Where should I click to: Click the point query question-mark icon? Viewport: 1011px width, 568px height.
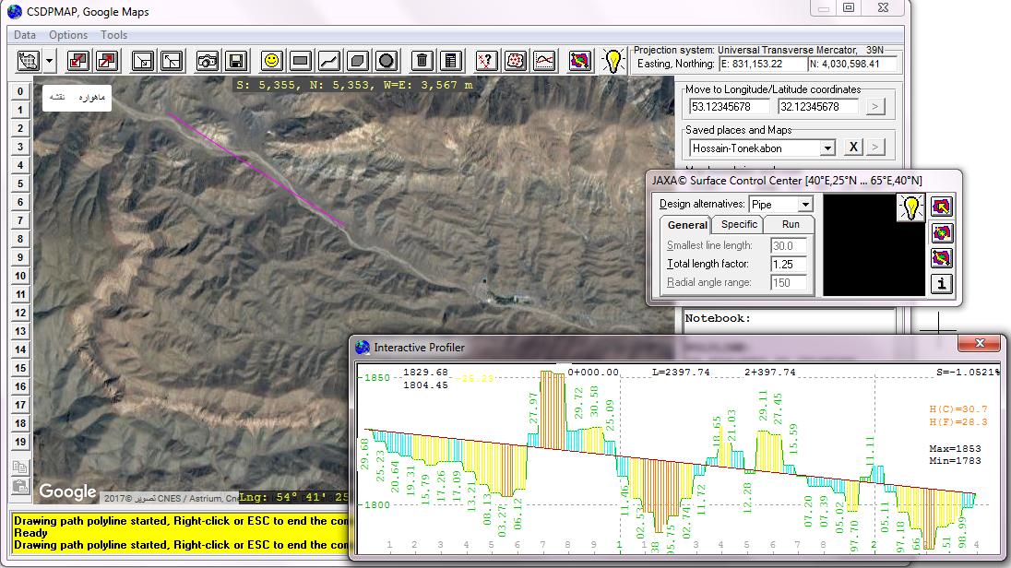tap(486, 61)
